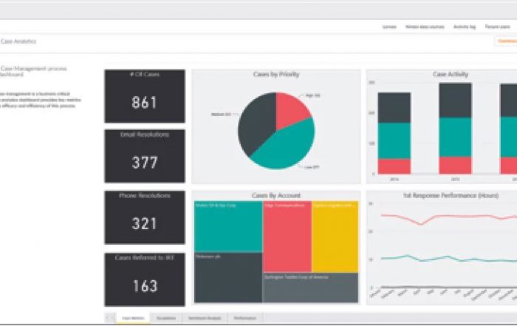The width and height of the screenshot is (517, 326).
Task: Click the '# Of Cases' 861 card
Action: pyautogui.click(x=145, y=96)
